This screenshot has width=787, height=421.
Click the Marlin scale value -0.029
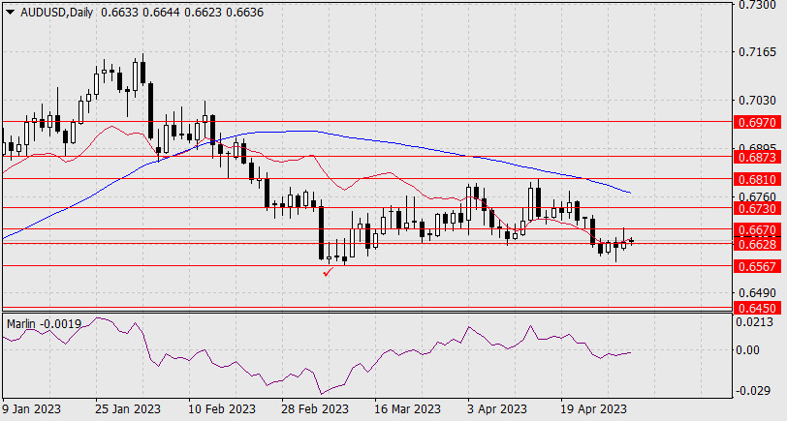pyautogui.click(x=753, y=390)
